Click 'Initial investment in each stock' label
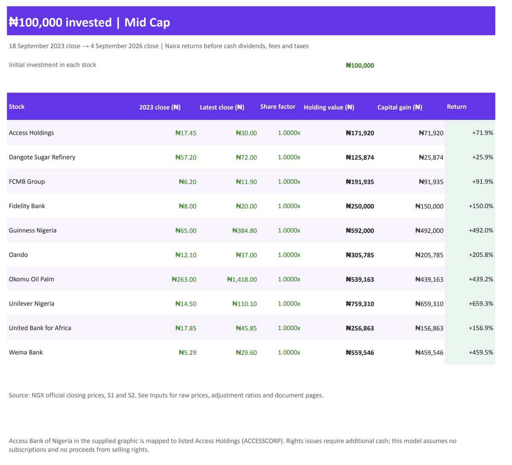The image size is (512, 465). pos(53,65)
